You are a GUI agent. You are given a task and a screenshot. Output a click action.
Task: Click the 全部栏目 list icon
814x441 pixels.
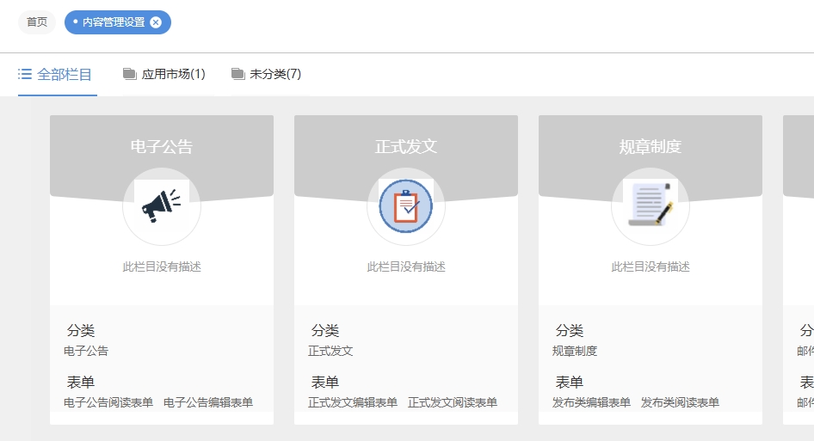(24, 74)
